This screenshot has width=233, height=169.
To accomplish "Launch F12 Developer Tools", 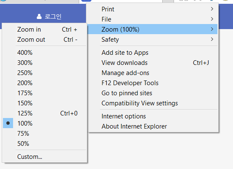I will coord(152,83).
